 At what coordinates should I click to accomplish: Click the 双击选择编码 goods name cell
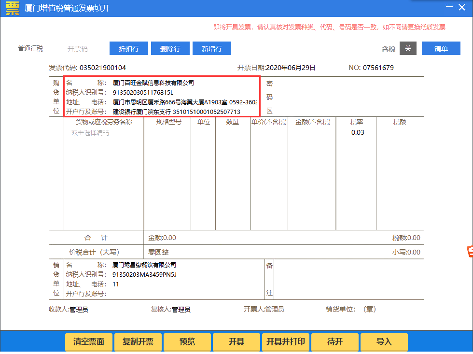90,133
